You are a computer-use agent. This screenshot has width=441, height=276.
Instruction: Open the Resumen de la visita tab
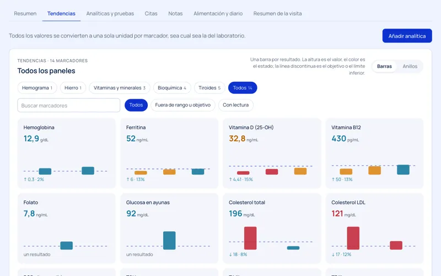coord(277,13)
